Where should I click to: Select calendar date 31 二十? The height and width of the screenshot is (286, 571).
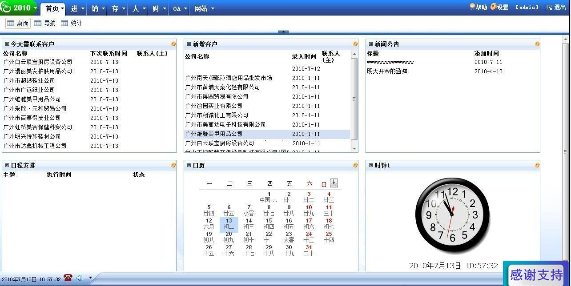(x=309, y=250)
